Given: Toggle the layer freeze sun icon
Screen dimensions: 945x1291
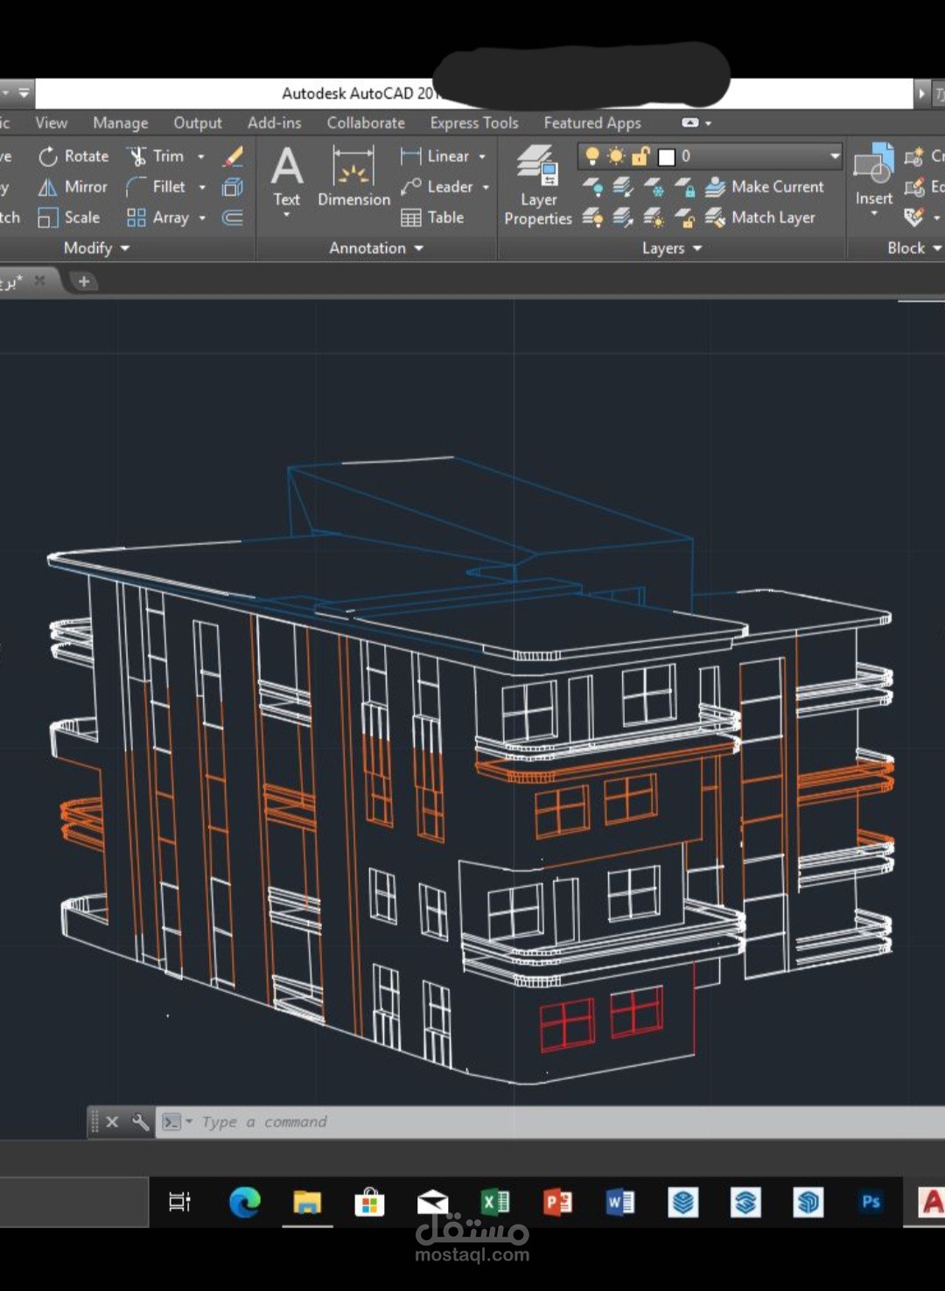Looking at the screenshot, I should tap(616, 157).
